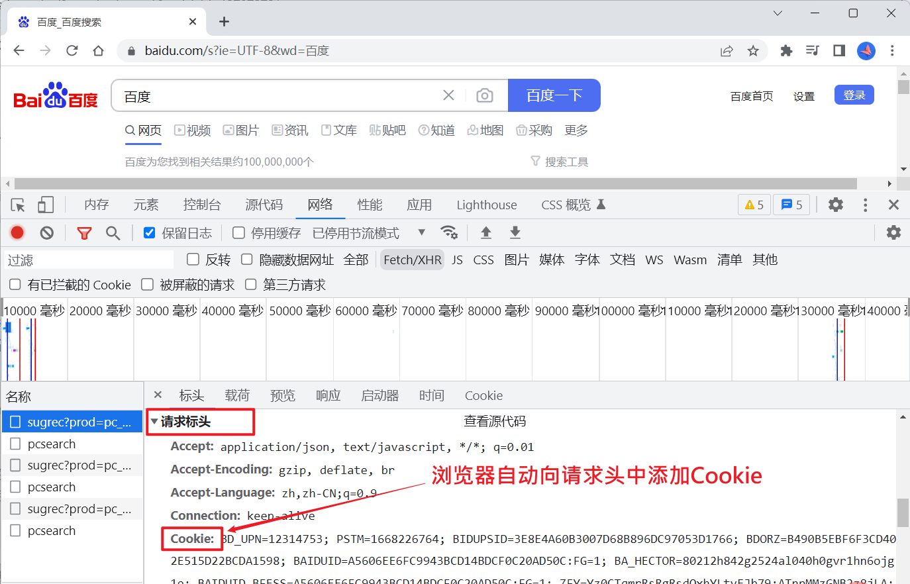Click the 百度一下 search button
Screen dimensions: 910x584
[554, 95]
